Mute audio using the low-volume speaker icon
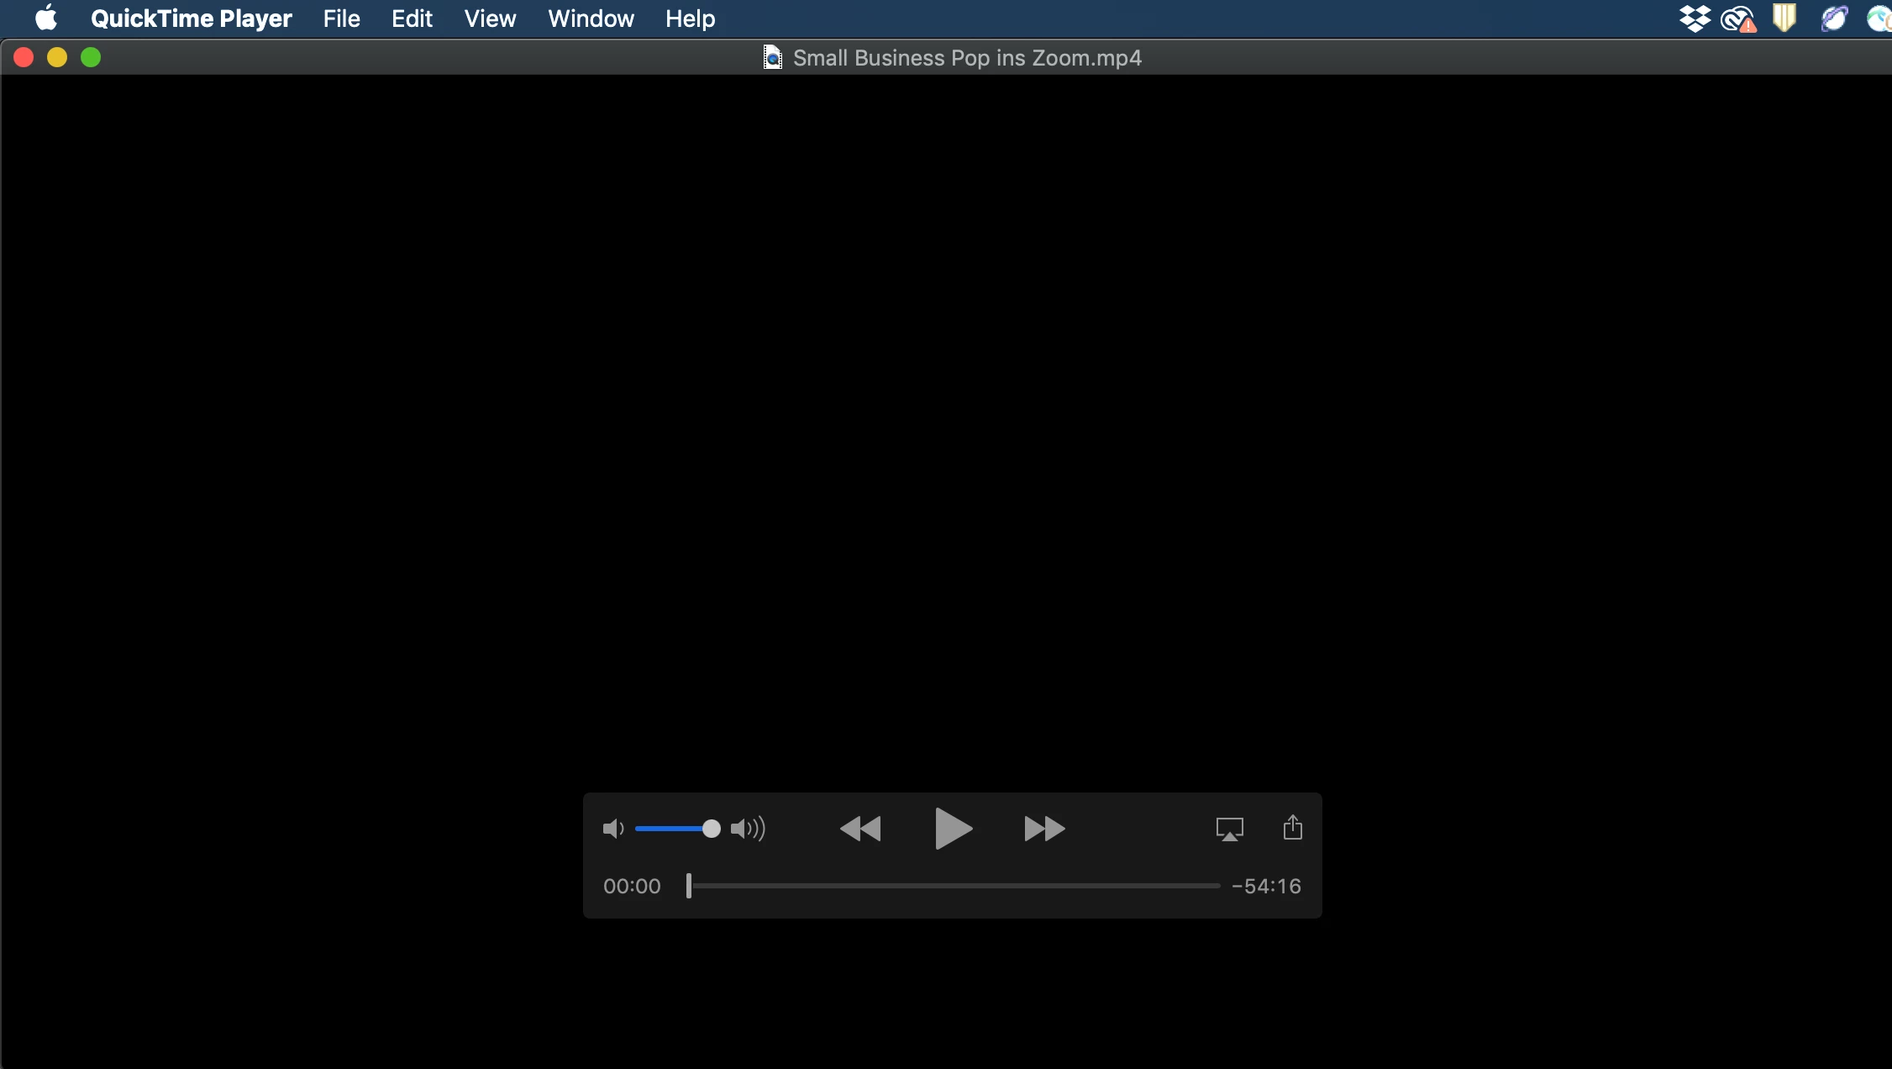The image size is (1892, 1069). (613, 829)
